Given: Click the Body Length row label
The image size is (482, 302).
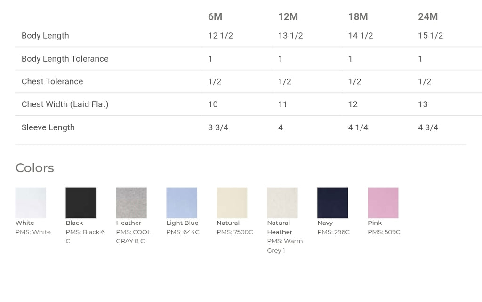Looking at the screenshot, I should [45, 36].
